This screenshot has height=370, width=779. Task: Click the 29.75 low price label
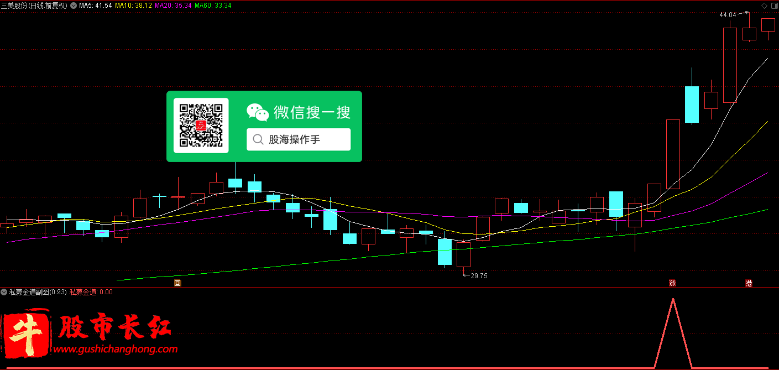tap(479, 275)
